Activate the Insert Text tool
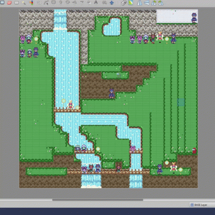 tap(96, 3)
